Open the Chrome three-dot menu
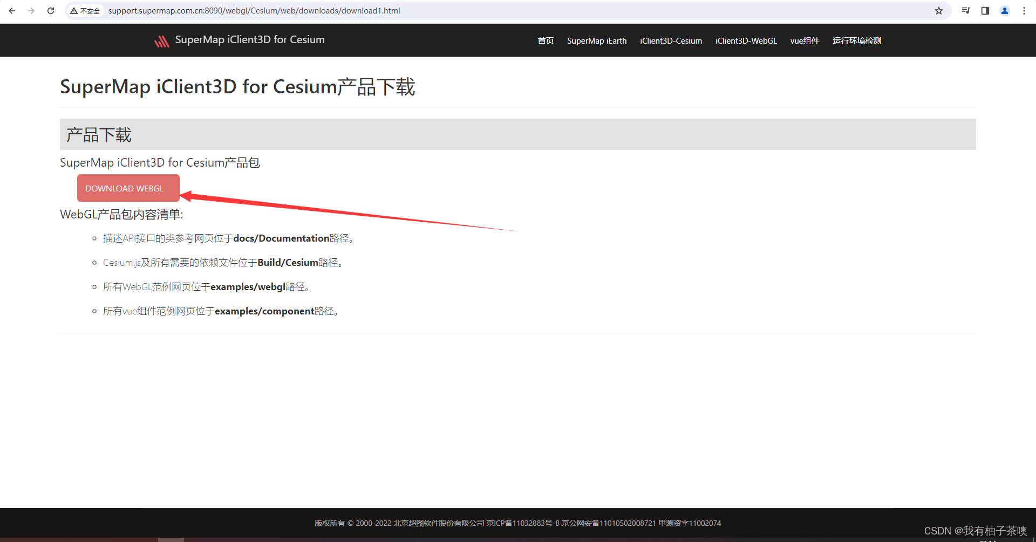The height and width of the screenshot is (542, 1036). 1024,11
